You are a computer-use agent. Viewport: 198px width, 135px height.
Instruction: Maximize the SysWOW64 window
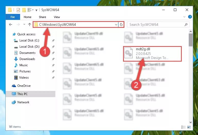[175, 10]
